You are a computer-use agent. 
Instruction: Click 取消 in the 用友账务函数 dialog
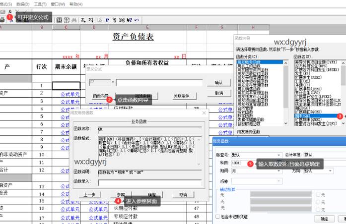(x=183, y=195)
